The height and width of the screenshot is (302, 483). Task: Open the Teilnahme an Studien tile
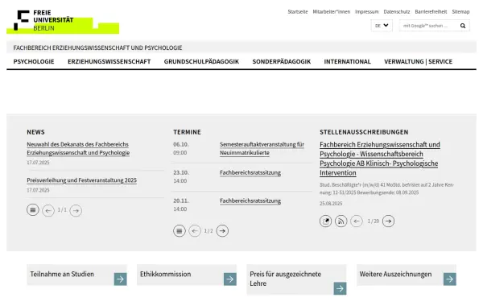point(76,275)
